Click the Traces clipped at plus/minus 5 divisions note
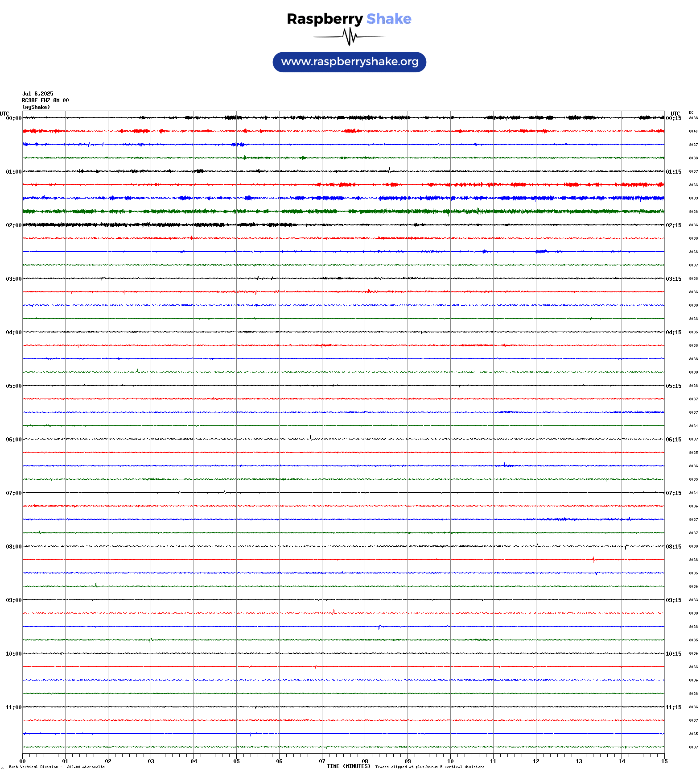The height and width of the screenshot is (773, 700). click(430, 767)
